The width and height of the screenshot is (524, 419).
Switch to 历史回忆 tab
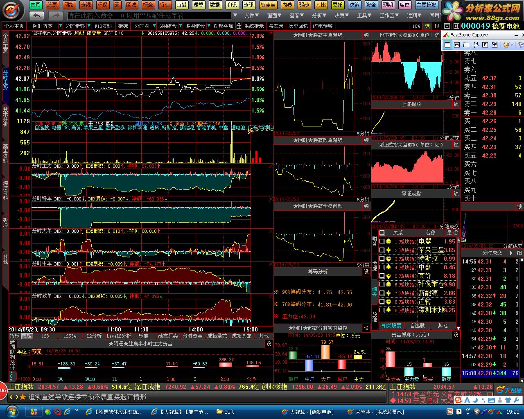(x=298, y=26)
